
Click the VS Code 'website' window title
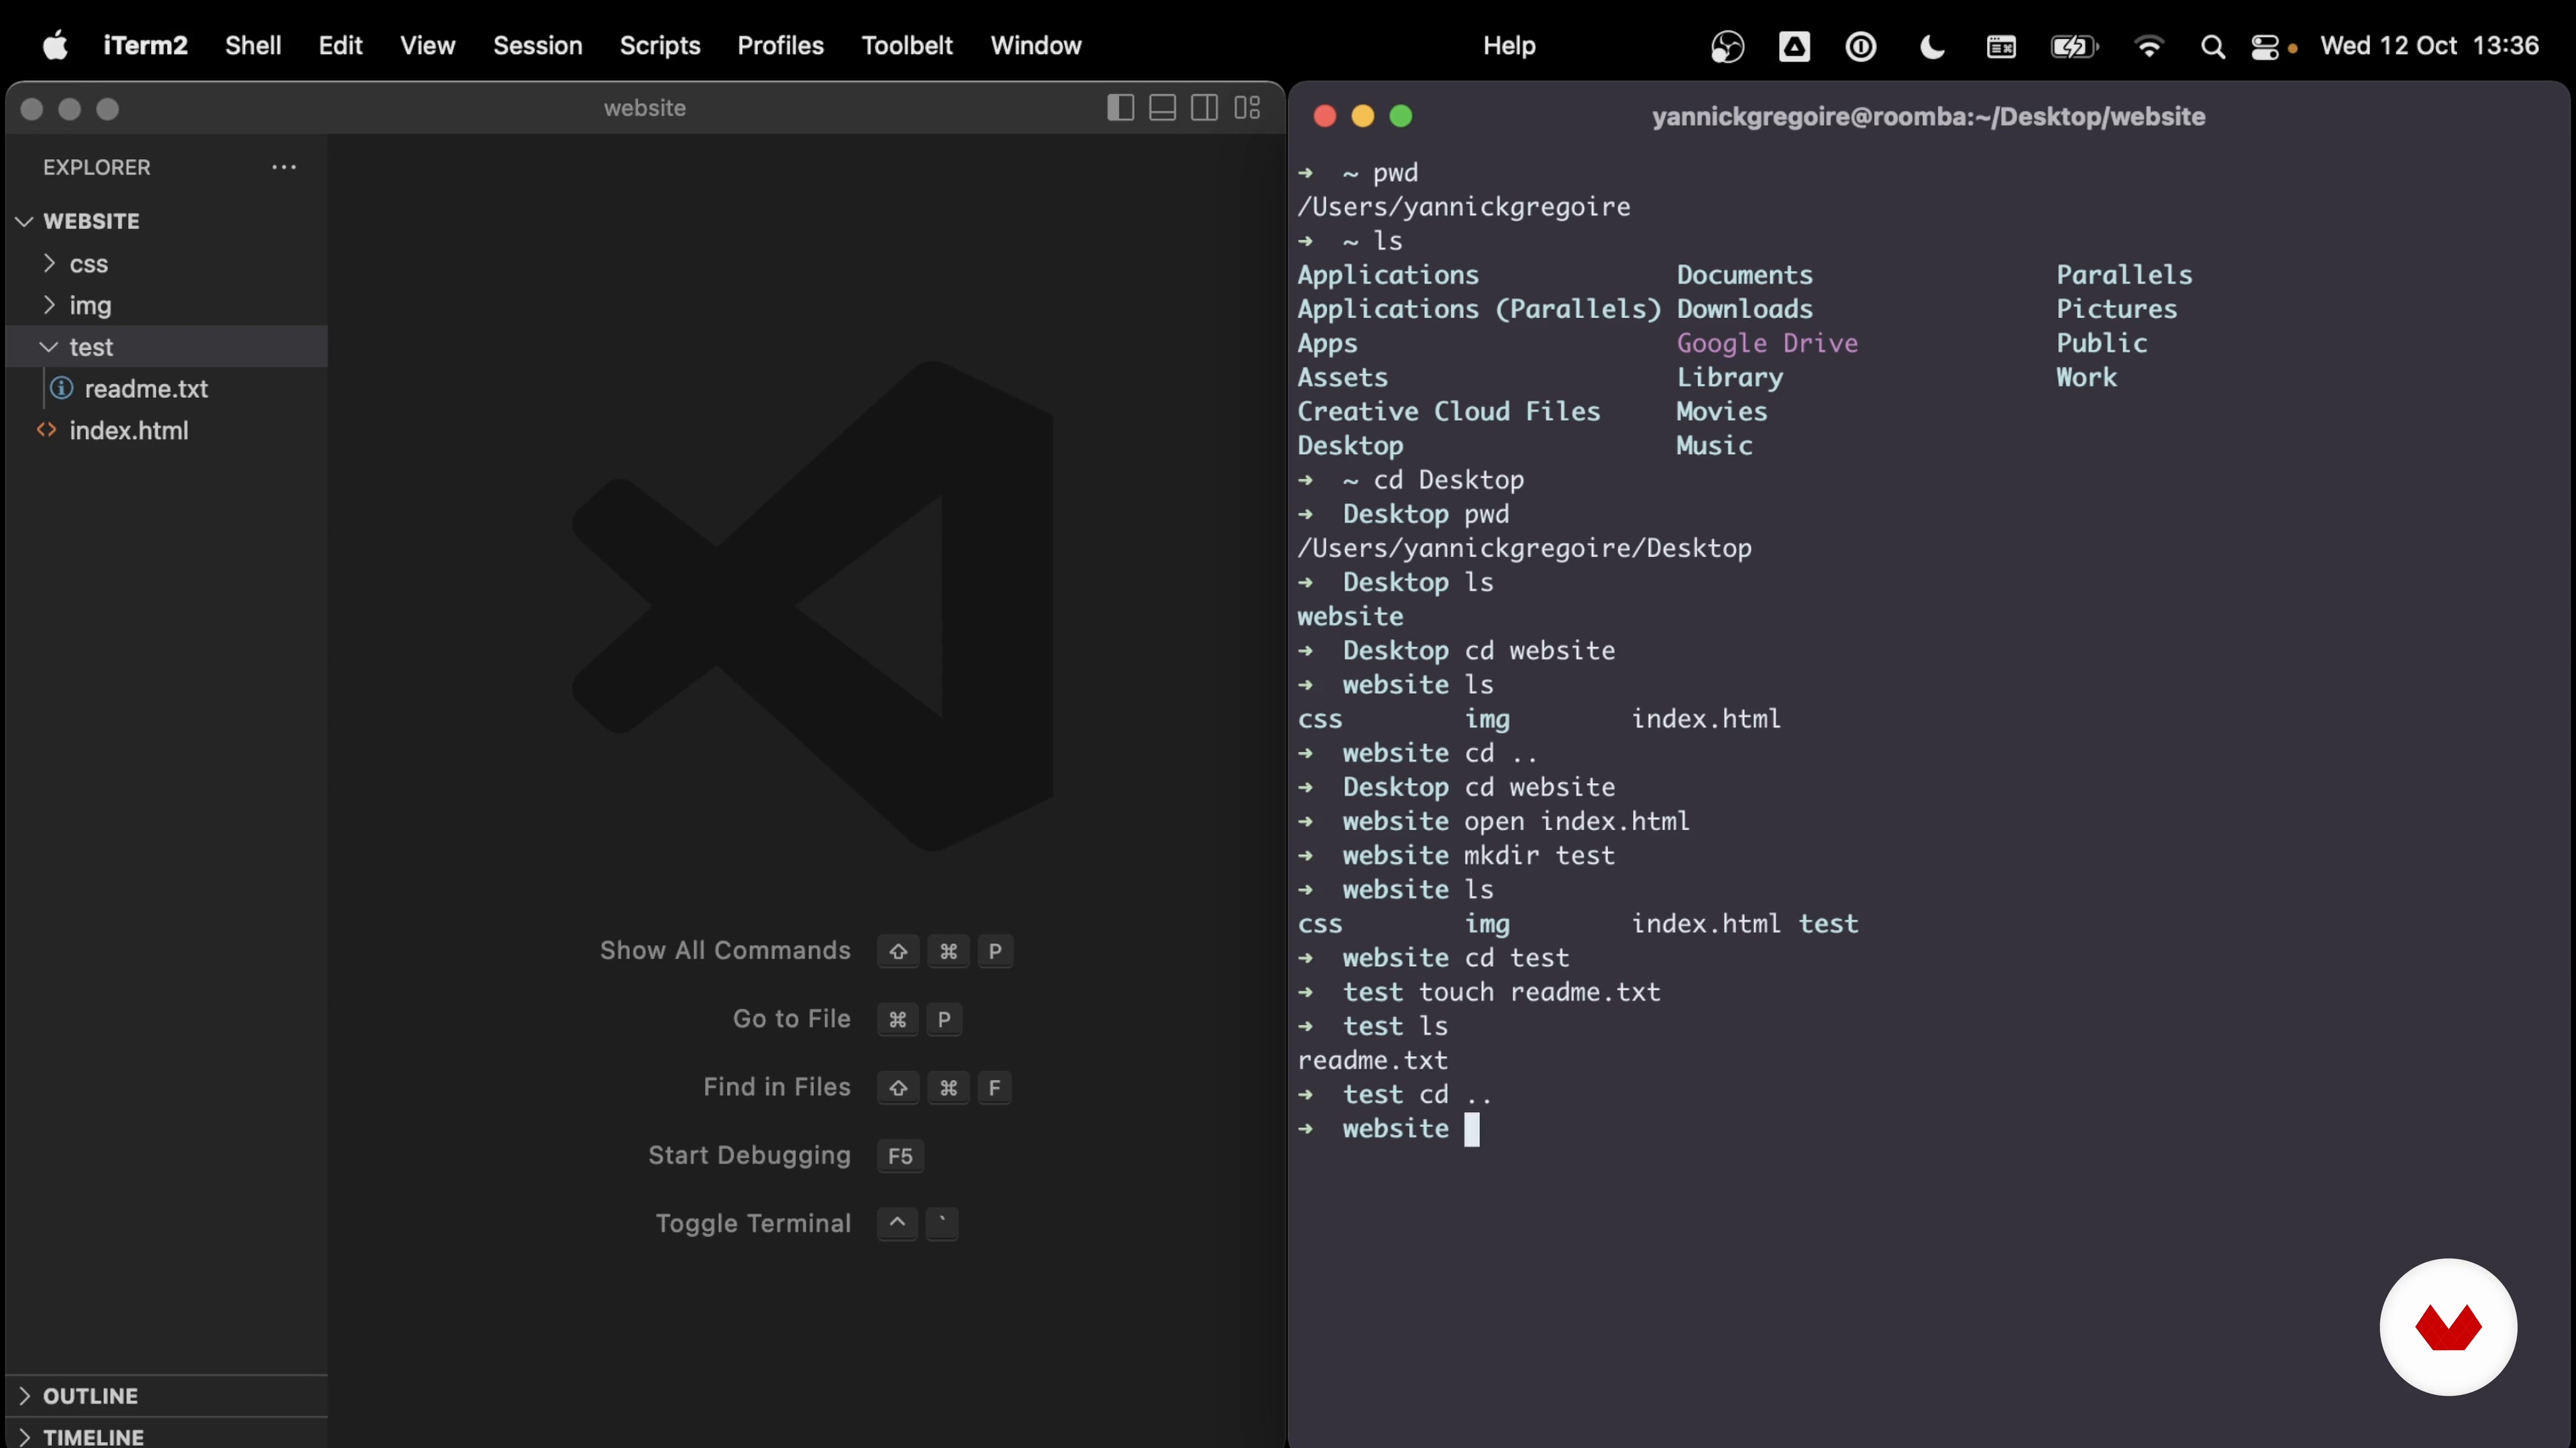(645, 108)
